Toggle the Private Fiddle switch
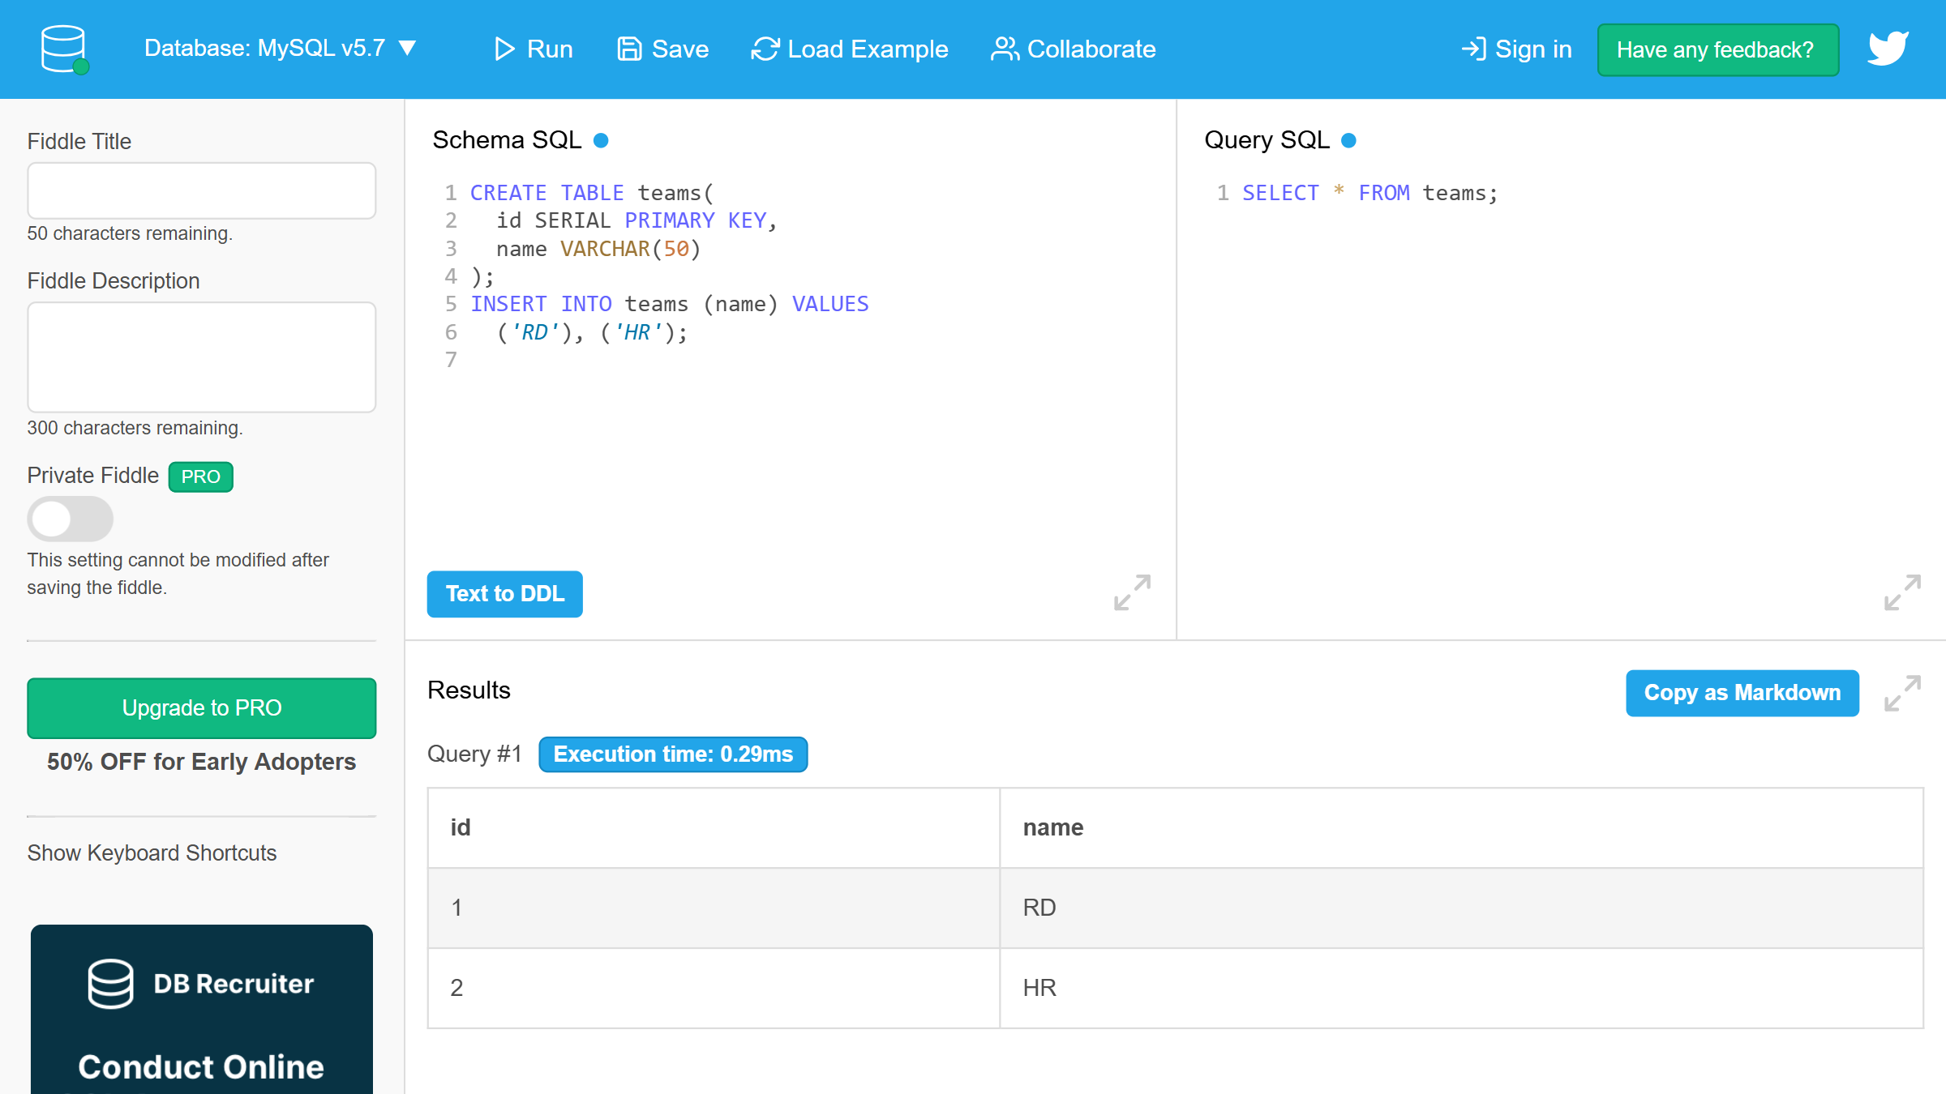Screen dimensions: 1946x1094 click(70, 519)
